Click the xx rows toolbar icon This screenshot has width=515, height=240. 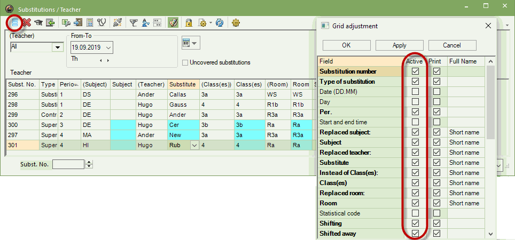(x=157, y=22)
